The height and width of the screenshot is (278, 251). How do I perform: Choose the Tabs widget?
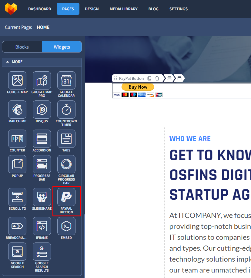coord(66,139)
